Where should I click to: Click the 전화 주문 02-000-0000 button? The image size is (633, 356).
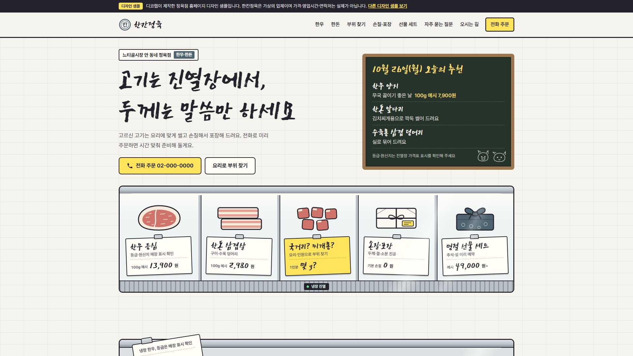(x=160, y=166)
